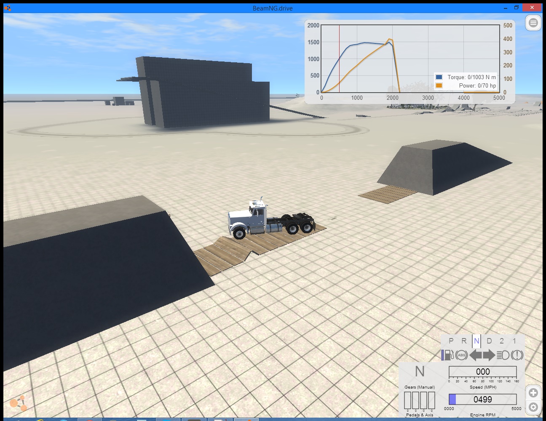Click the orange Power legend swatch

pos(439,85)
